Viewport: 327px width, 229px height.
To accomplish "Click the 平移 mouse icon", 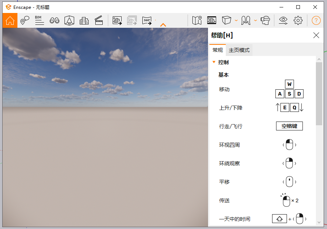I will pyautogui.click(x=290, y=182).
